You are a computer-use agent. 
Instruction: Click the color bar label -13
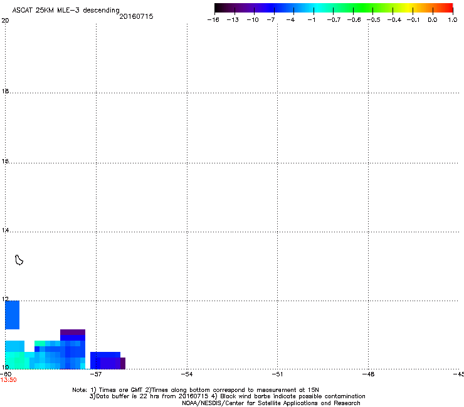tap(233, 20)
